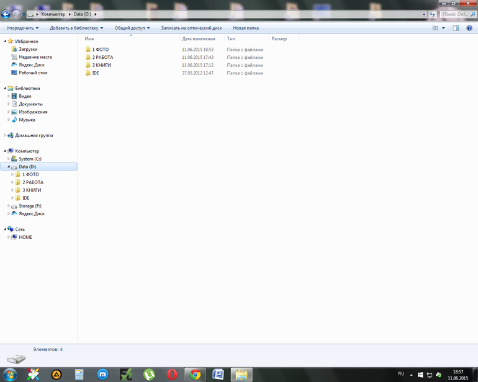Click the refresh button beside the address bar
478x382 pixels.
coord(432,14)
